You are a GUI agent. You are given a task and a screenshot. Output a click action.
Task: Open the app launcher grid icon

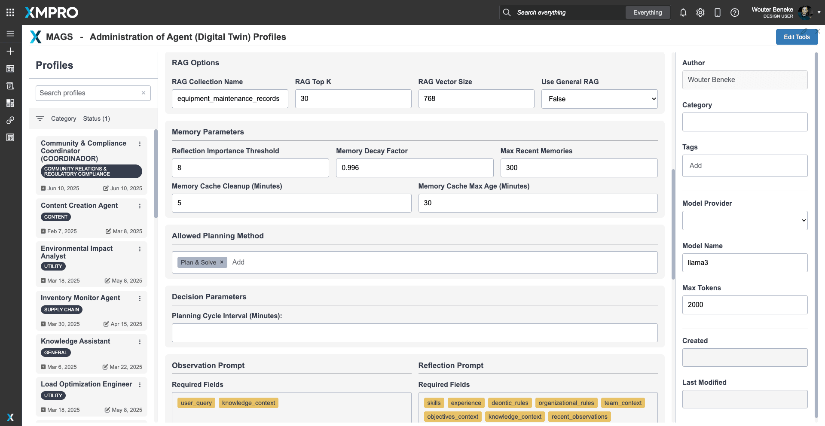10,12
